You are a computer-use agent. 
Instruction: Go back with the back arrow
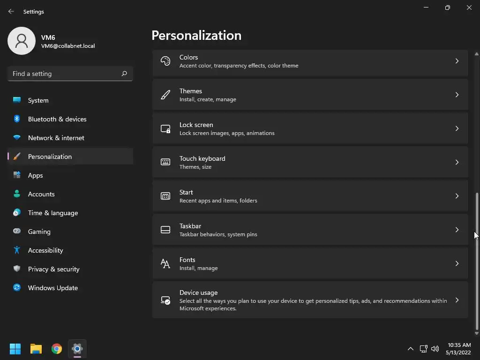(x=11, y=11)
